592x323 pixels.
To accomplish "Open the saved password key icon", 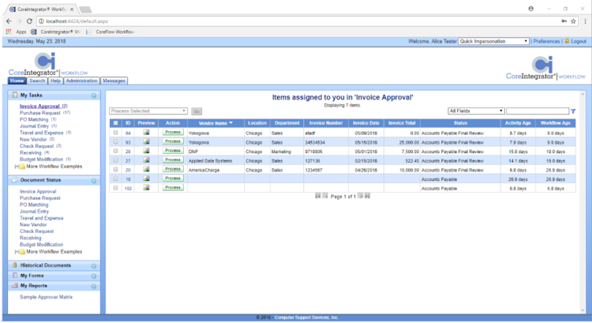I will click(564, 21).
